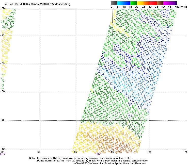Click the latitude label '-22'
This screenshot has height=165, width=188.
click(2, 35)
